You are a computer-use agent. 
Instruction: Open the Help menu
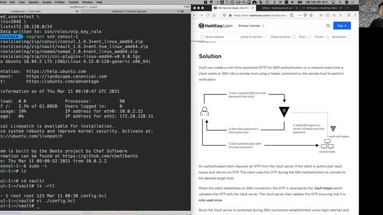point(99,2)
